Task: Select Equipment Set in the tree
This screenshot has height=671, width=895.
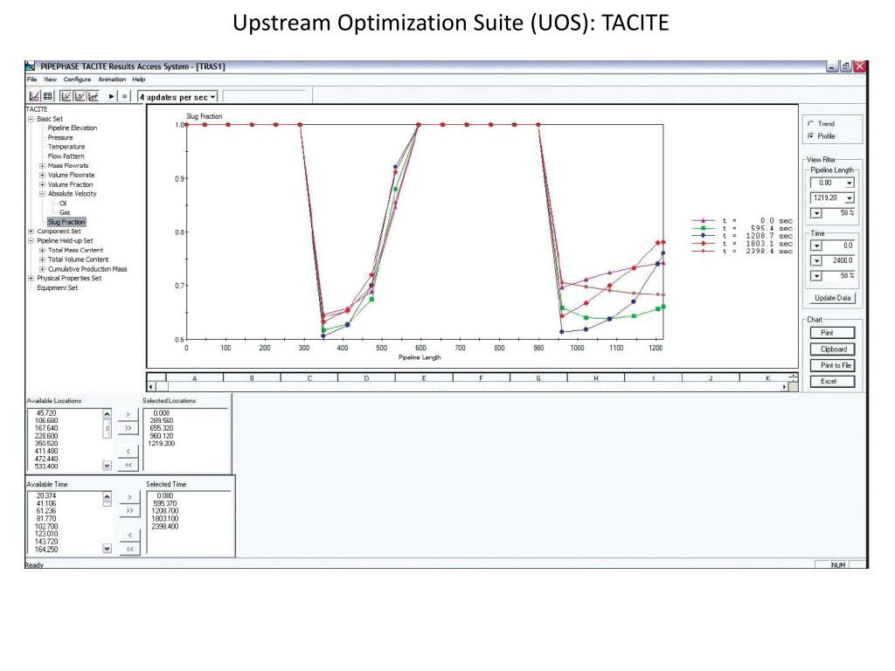Action: [57, 287]
